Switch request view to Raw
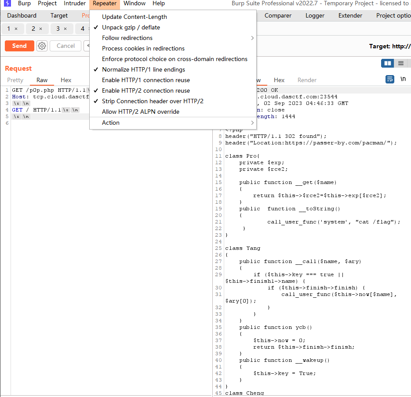 [42, 80]
